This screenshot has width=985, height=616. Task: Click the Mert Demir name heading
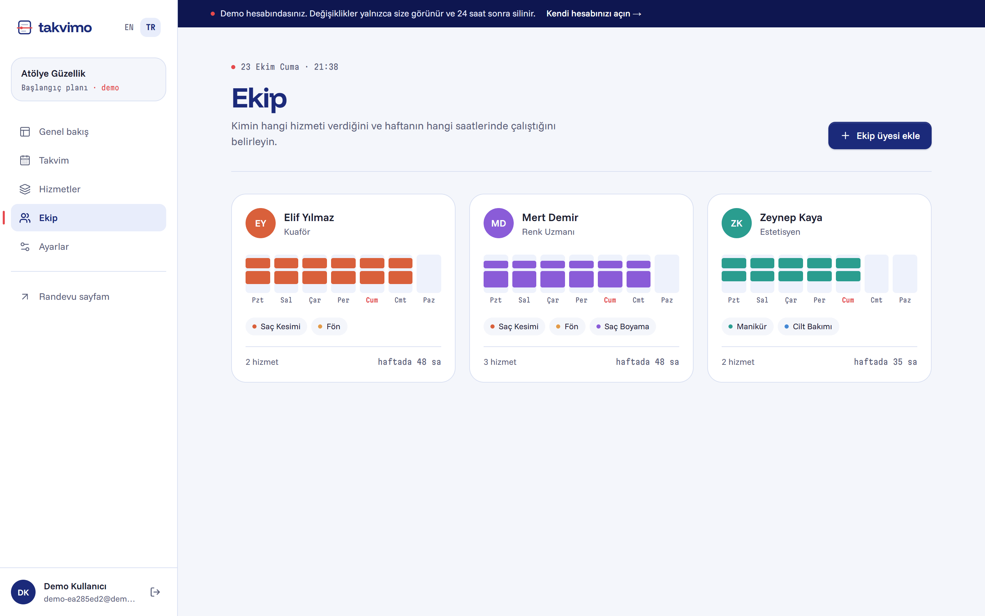click(x=550, y=218)
